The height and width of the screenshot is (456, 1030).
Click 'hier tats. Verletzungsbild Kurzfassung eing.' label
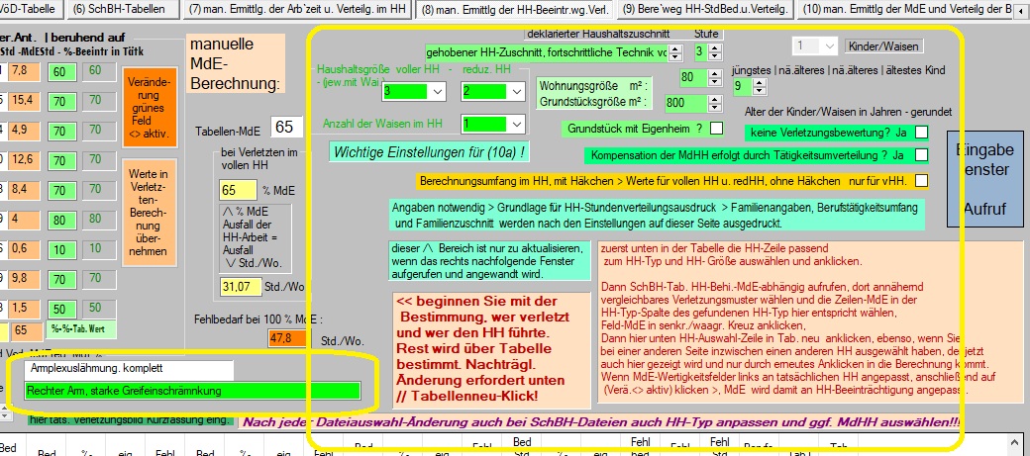pos(131,420)
